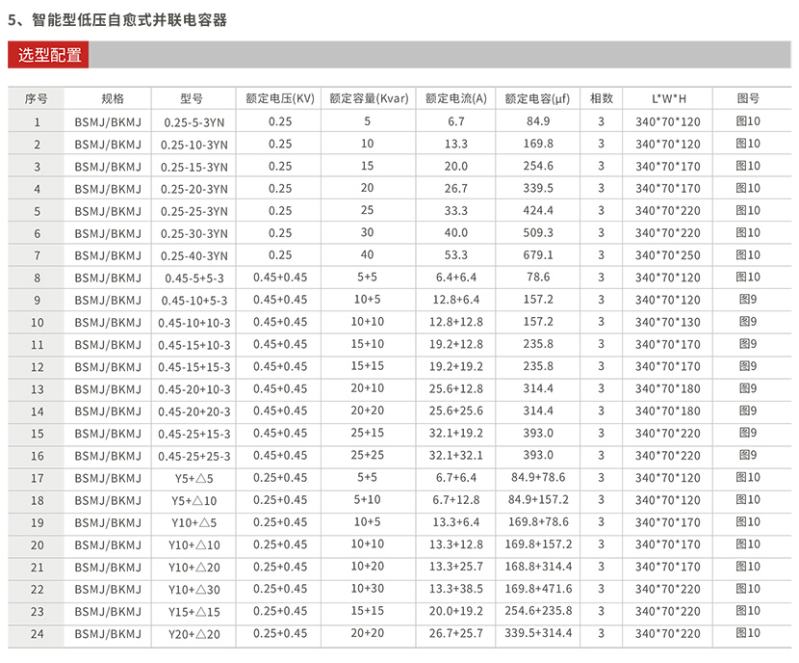This screenshot has height=663, width=799.
Task: Click model cell 0.45-5+5-3
Action: (x=195, y=278)
